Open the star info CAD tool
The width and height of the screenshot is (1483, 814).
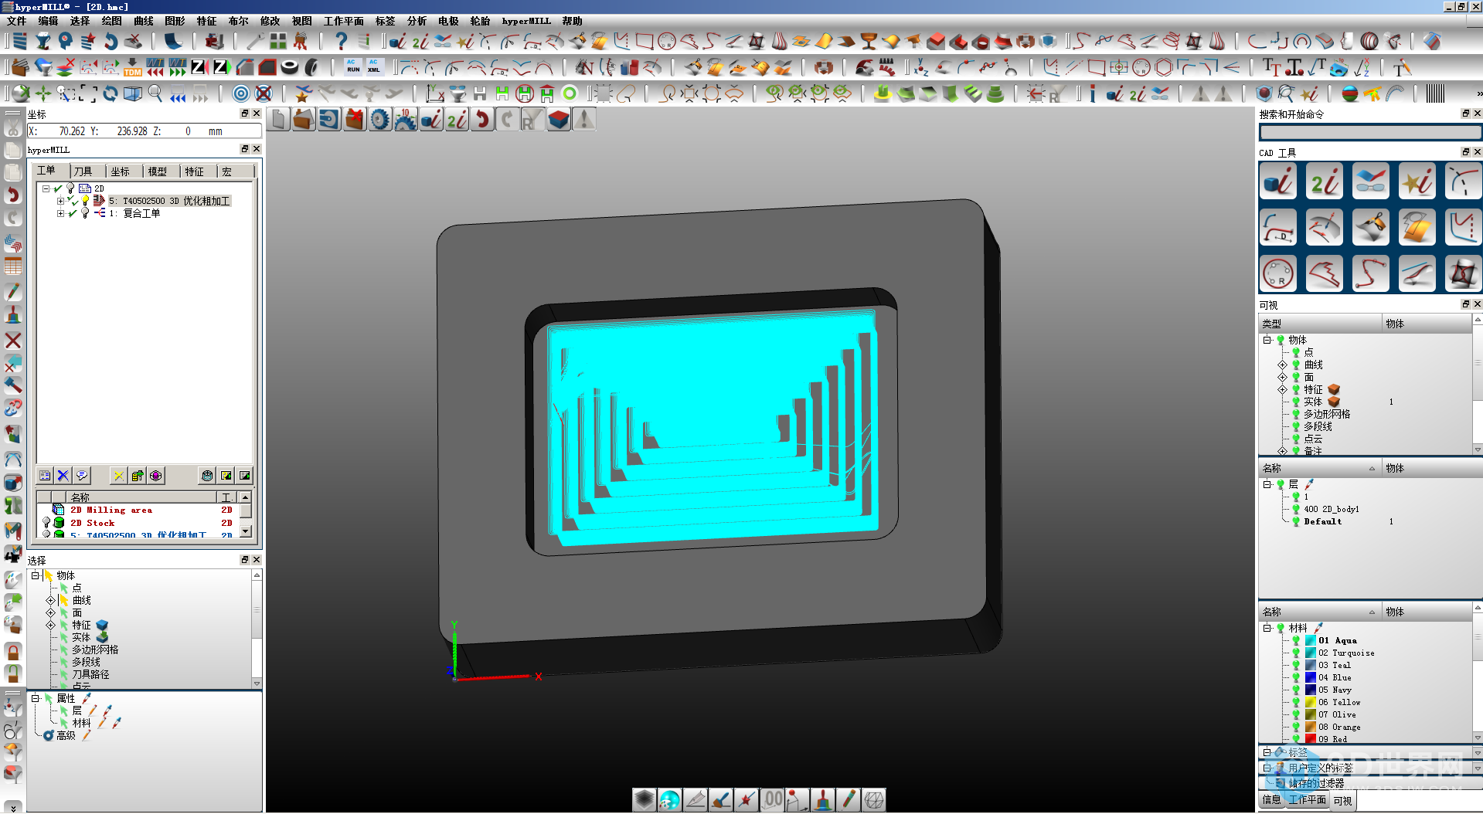pos(1417,181)
